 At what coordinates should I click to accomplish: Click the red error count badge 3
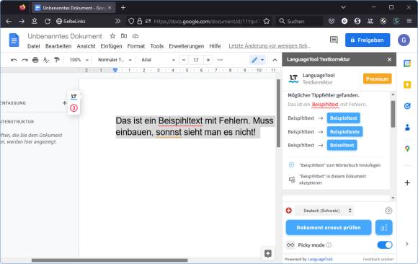tap(74, 108)
